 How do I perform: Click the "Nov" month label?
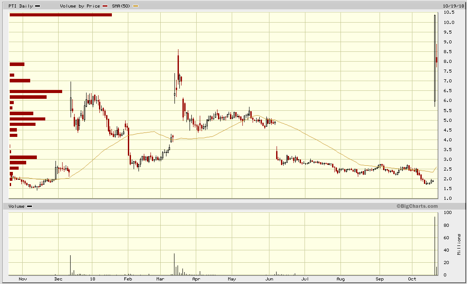pos(23,279)
